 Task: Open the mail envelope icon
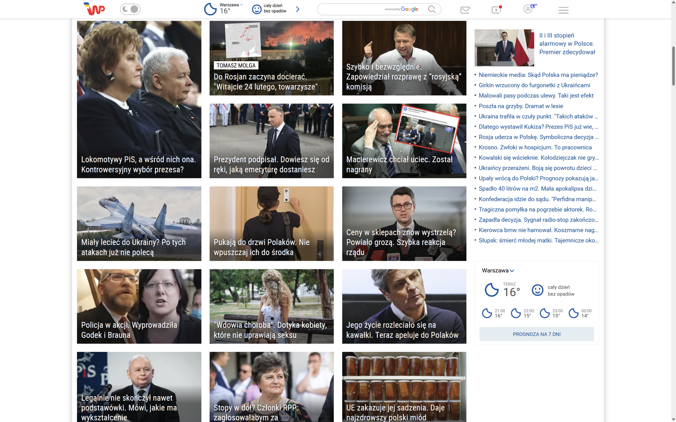coord(465,10)
